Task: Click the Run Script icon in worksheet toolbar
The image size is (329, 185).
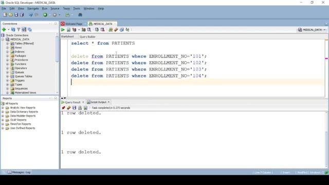Action: tap(68, 30)
